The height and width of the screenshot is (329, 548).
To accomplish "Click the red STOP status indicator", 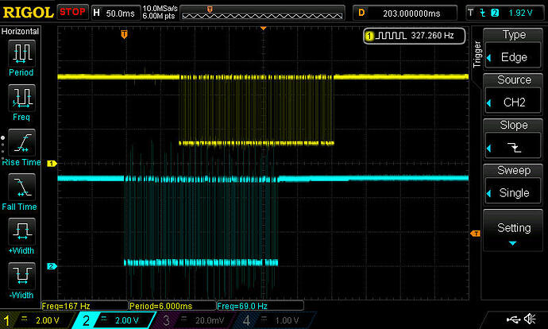I will (72, 12).
